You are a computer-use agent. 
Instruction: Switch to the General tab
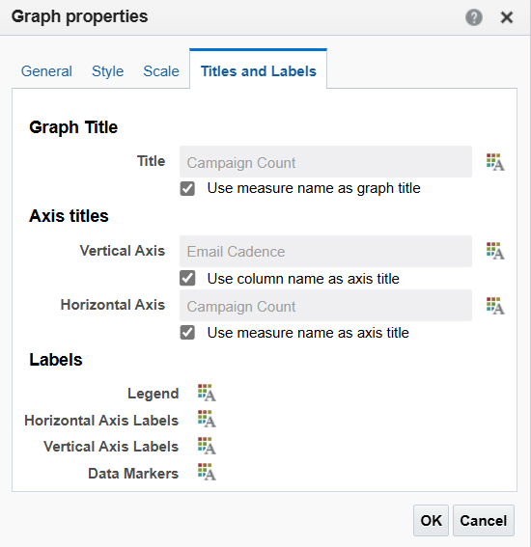pos(46,71)
